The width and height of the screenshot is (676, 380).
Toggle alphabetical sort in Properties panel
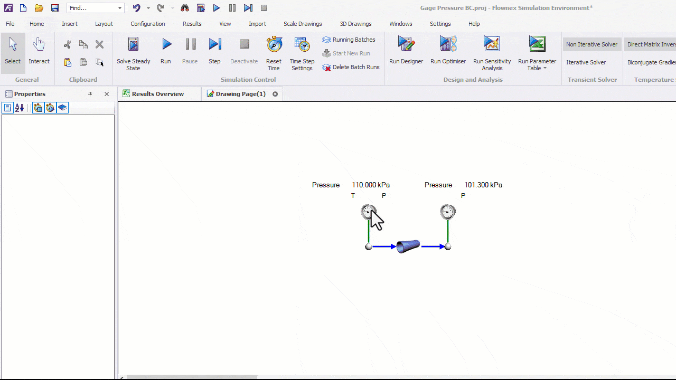click(20, 108)
